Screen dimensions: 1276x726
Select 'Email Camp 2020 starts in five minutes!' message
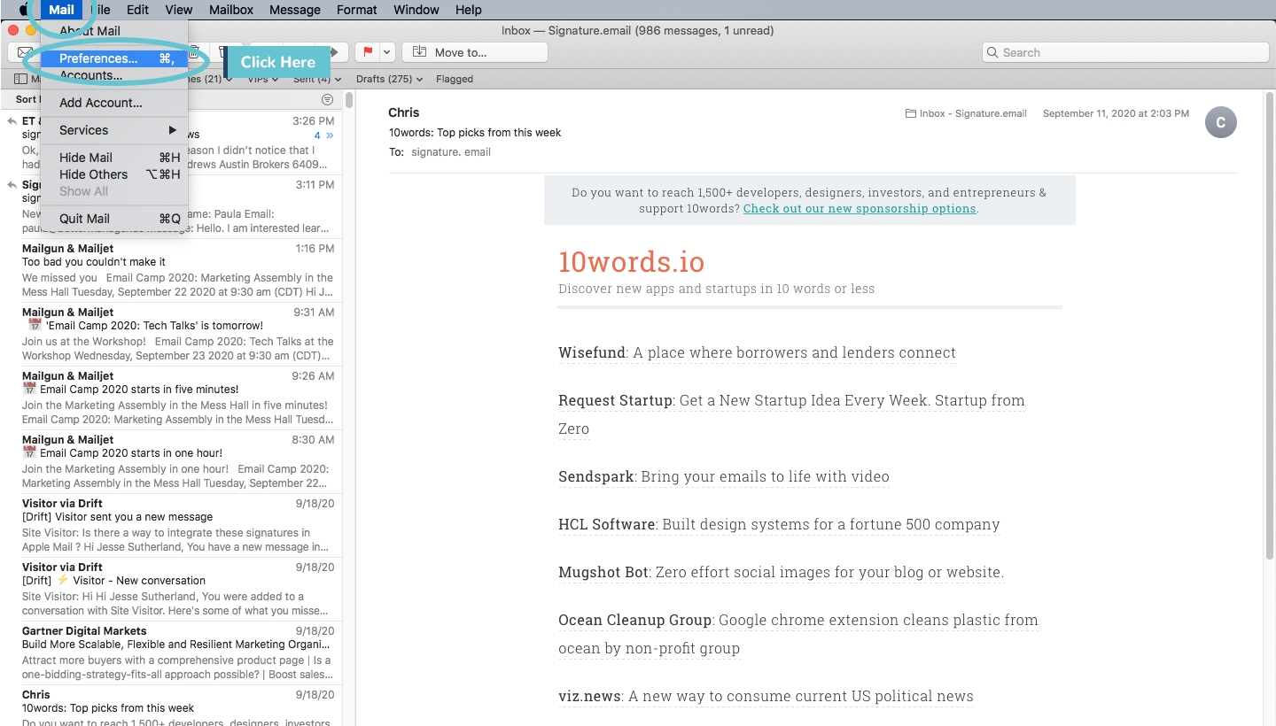[x=177, y=398]
